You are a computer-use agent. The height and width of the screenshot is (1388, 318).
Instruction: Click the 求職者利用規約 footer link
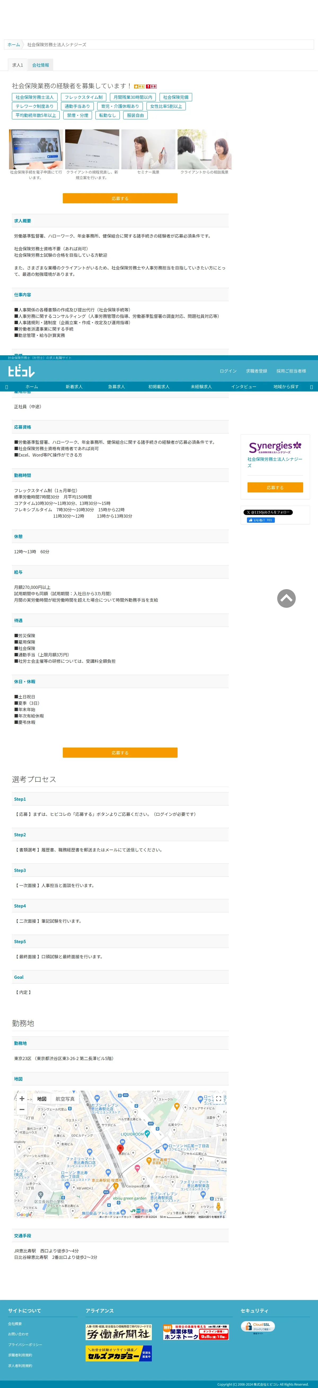(x=20, y=1355)
